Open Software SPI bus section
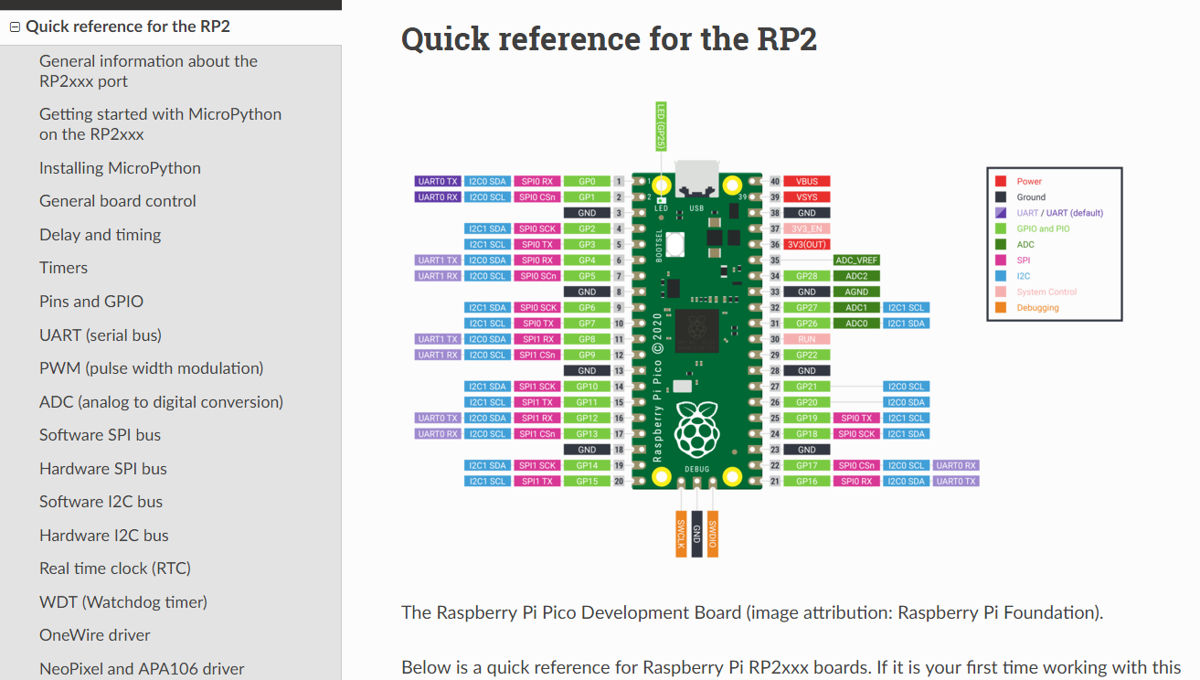Image resolution: width=1200 pixels, height=680 pixels. tap(100, 435)
